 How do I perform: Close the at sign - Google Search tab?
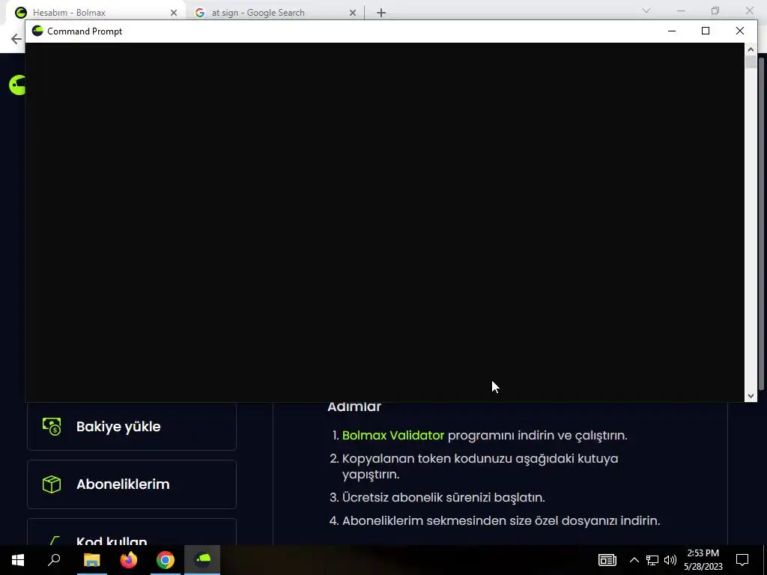353,13
